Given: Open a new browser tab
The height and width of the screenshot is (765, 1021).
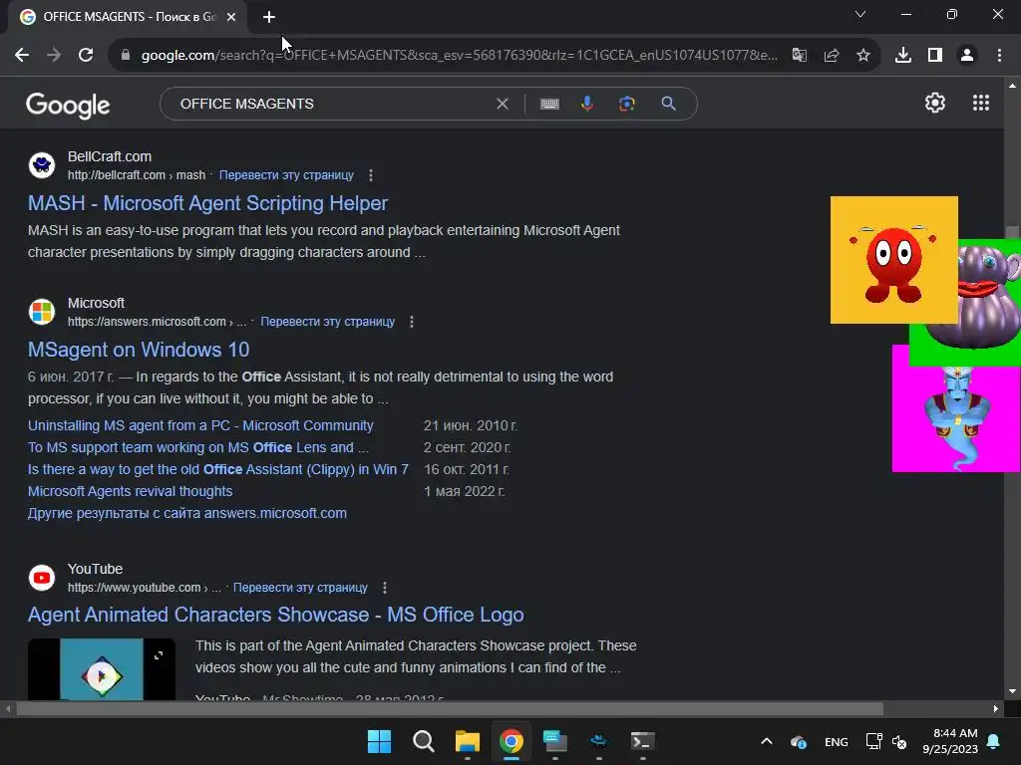Looking at the screenshot, I should point(269,18).
